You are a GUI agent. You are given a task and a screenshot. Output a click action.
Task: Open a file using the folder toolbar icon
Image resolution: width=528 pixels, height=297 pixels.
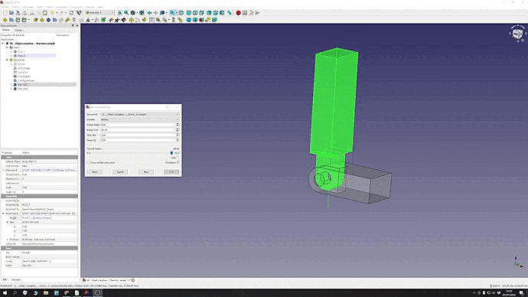click(x=11, y=13)
